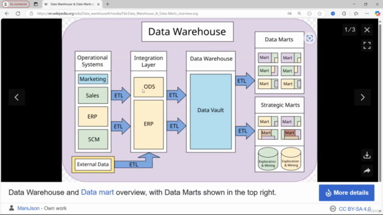383x215 pixels.
Task: Open Copilot from the toolbar
Action: click(378, 14)
